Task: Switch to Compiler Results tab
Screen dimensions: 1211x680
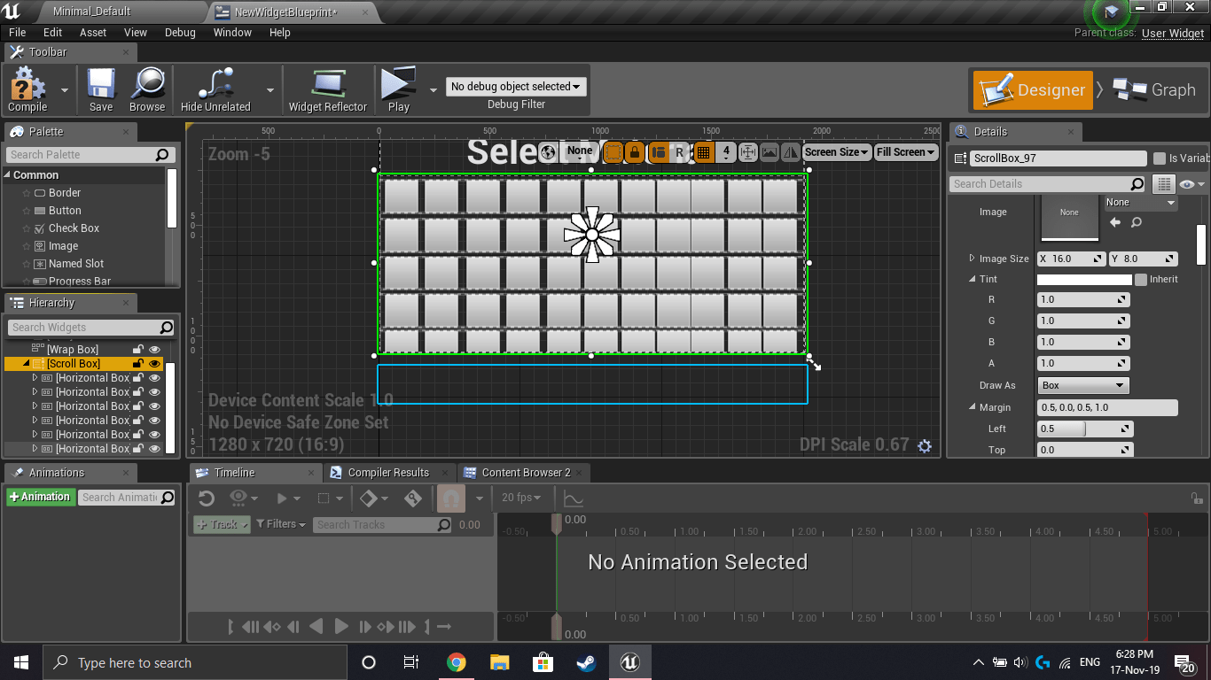Action: click(x=389, y=473)
